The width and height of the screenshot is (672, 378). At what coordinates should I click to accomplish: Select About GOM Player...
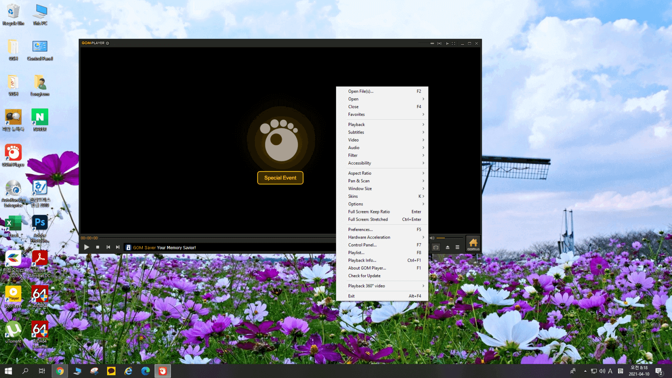[x=382, y=268]
